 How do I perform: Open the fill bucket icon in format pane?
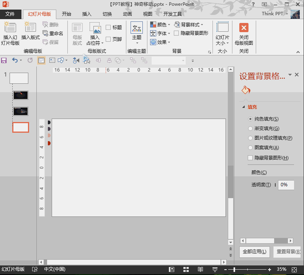point(245,90)
